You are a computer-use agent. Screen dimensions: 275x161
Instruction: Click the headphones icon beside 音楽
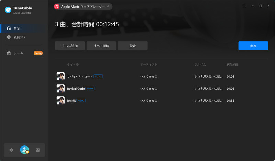[x=9, y=28]
